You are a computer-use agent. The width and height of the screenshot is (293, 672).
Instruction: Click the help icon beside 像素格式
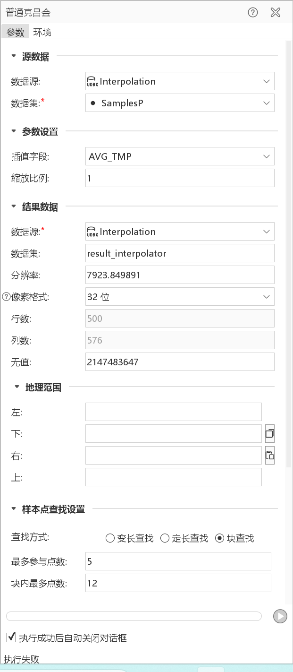(6, 297)
